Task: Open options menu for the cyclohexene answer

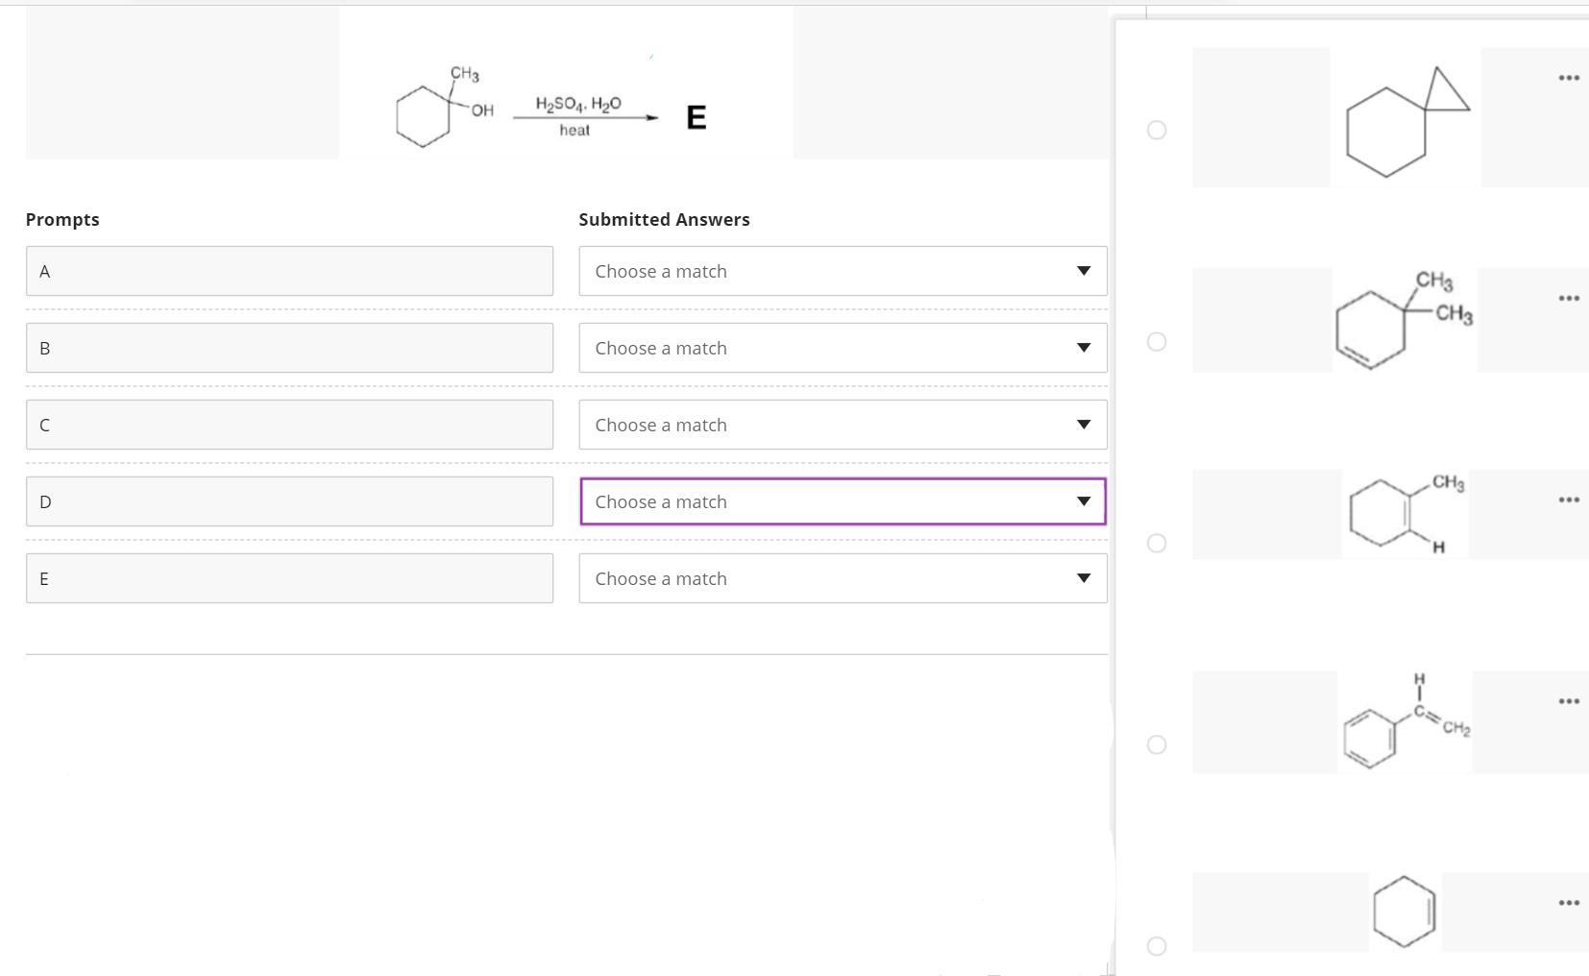Action: [1568, 902]
